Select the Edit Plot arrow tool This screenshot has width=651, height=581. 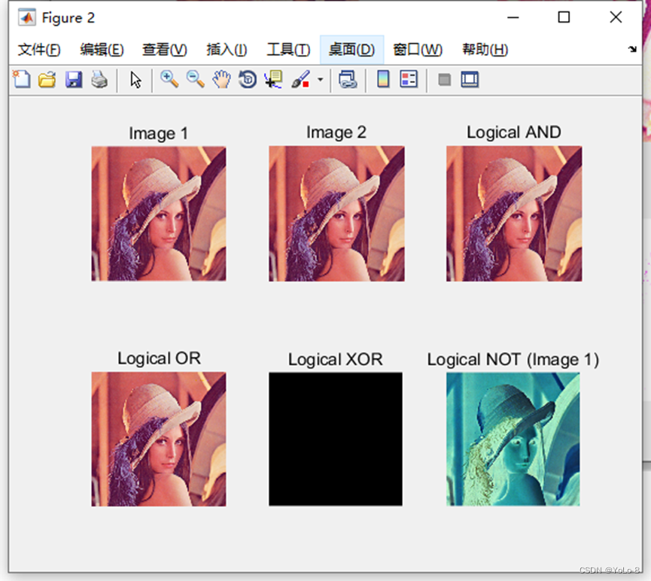[135, 80]
